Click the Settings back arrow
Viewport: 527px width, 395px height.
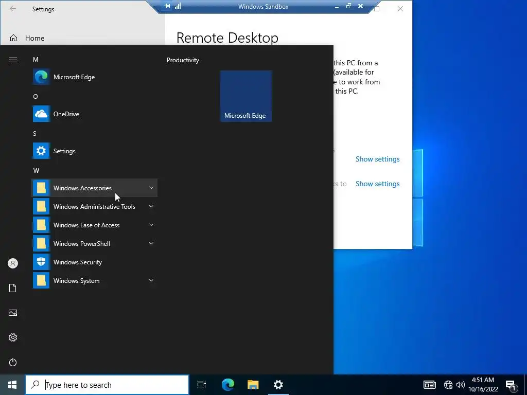coord(13,9)
